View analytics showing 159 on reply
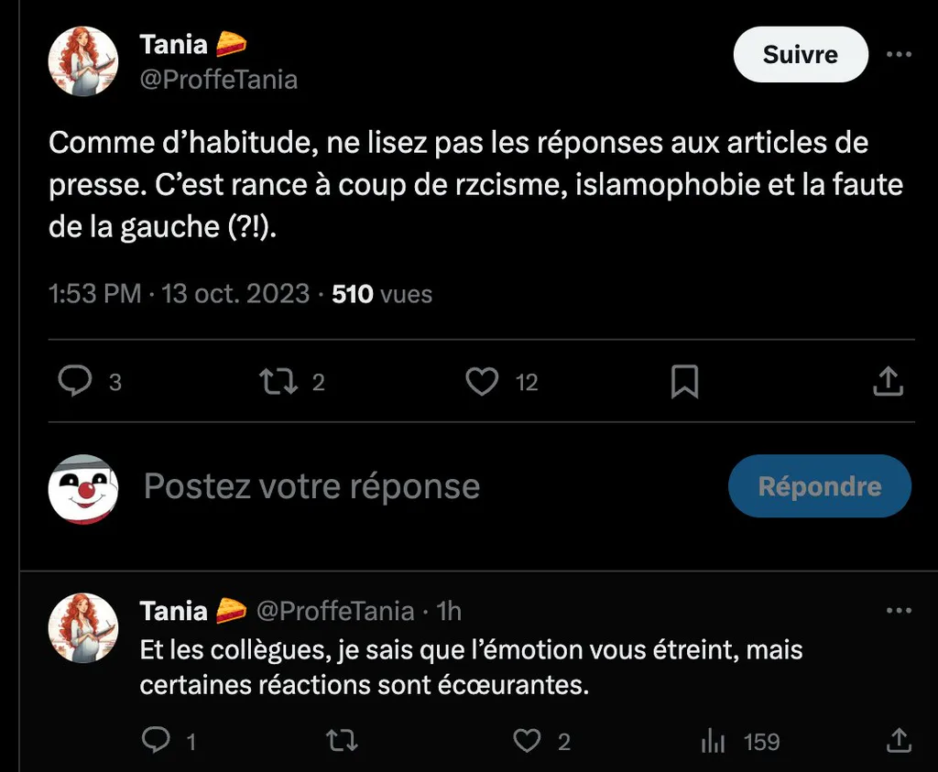938x772 pixels. [740, 742]
